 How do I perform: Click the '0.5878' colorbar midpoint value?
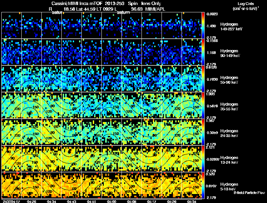coord(212,106)
